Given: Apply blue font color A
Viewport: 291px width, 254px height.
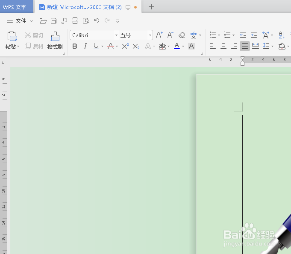Looking at the screenshot, I should tap(177, 46).
